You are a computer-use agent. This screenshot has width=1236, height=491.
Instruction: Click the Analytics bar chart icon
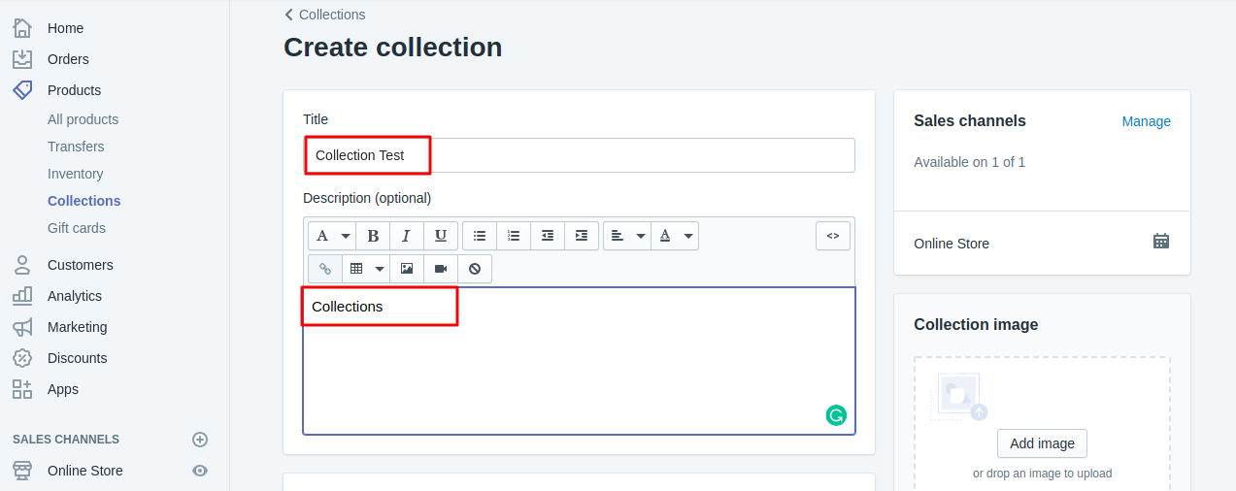click(22, 296)
